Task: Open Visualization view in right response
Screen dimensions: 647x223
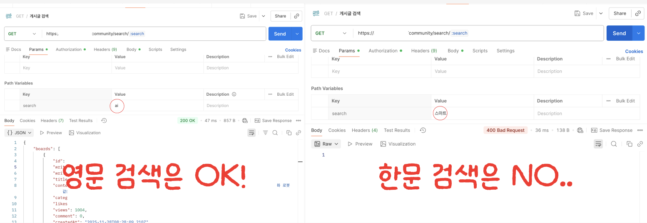Action: 398,144
